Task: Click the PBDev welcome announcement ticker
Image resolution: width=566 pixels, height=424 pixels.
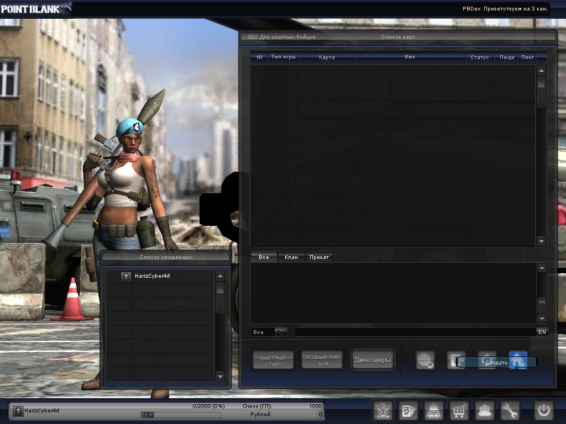Action: pos(505,9)
